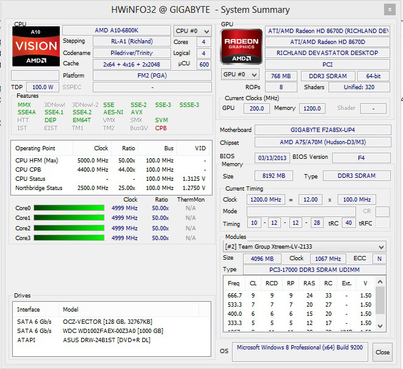This screenshot has width=403, height=369.
Task: Click the AMD A10 Vision CPU logo
Action: pyautogui.click(x=36, y=46)
